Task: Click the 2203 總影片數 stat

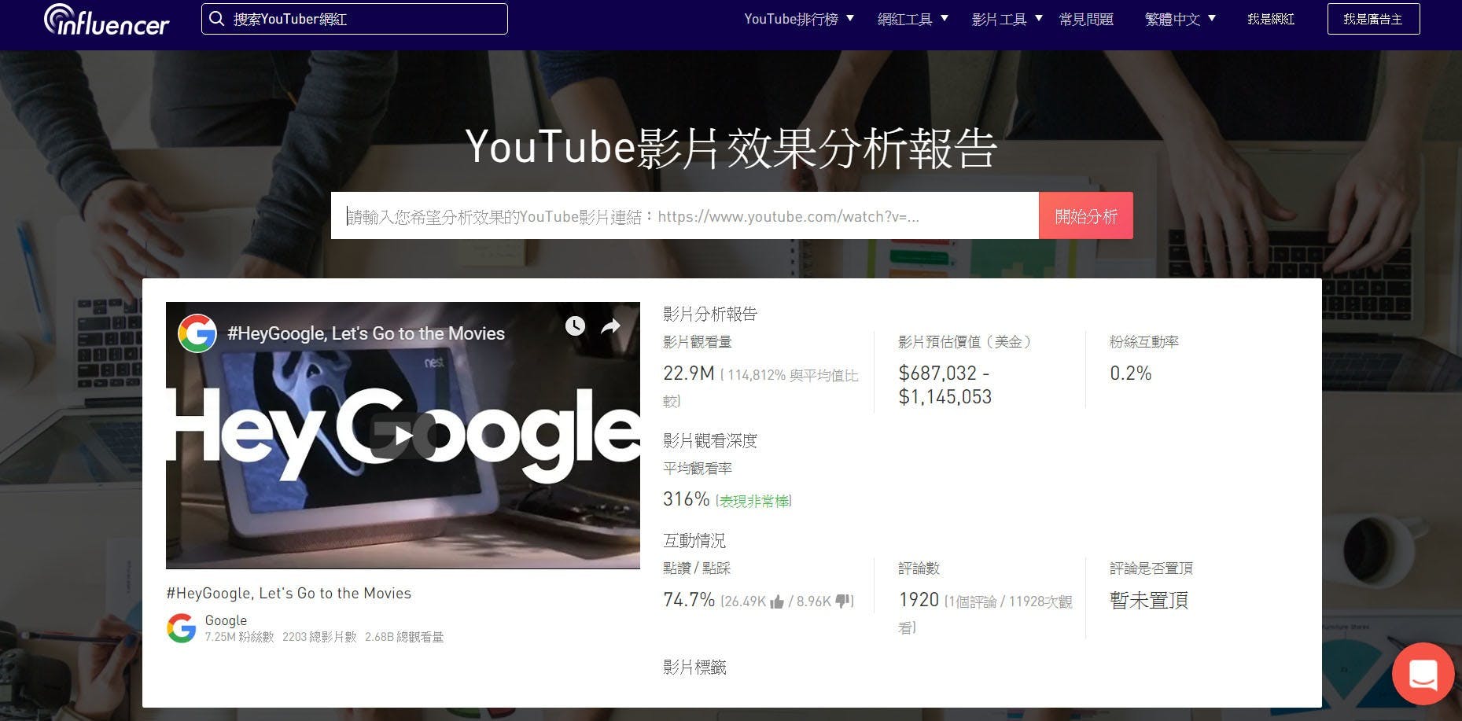Action: 319,637
